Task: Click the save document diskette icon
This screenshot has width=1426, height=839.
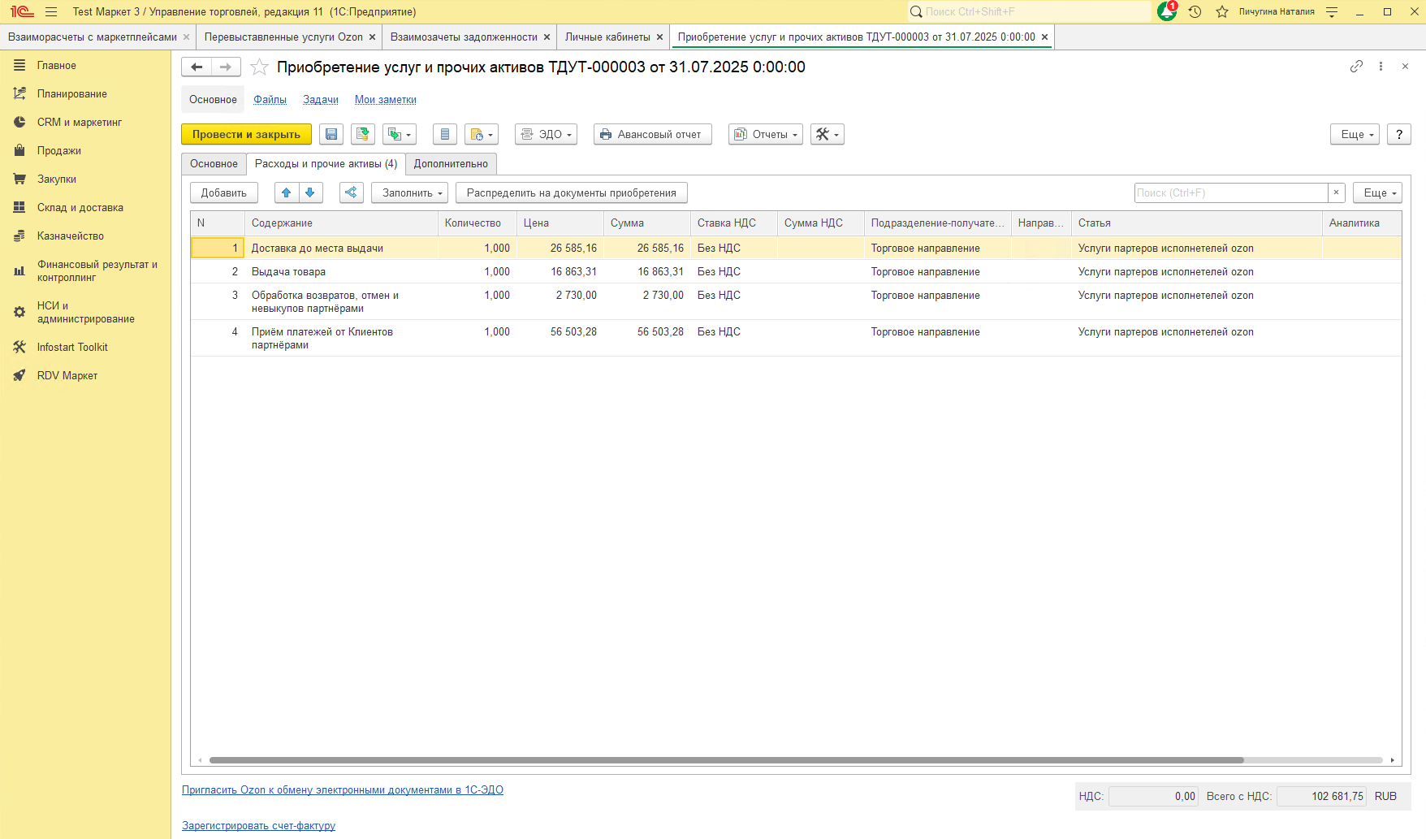Action: [x=331, y=135]
